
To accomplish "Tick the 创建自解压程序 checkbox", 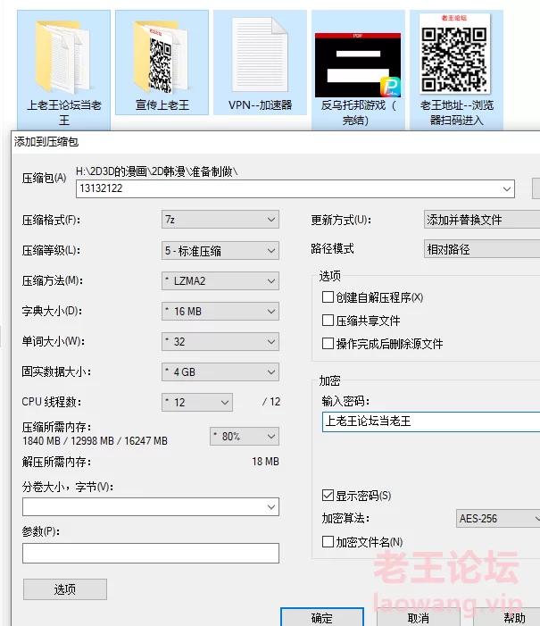I will click(328, 297).
